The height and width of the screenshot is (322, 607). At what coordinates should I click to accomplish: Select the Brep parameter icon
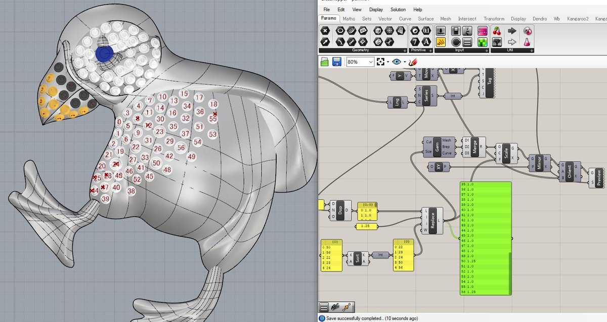pos(378,42)
